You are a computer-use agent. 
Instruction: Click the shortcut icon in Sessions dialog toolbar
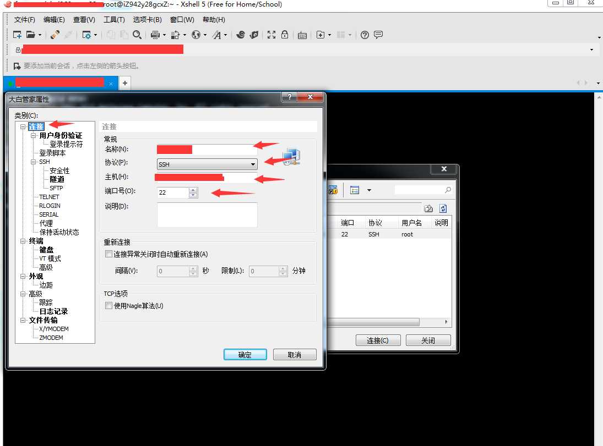pos(333,190)
